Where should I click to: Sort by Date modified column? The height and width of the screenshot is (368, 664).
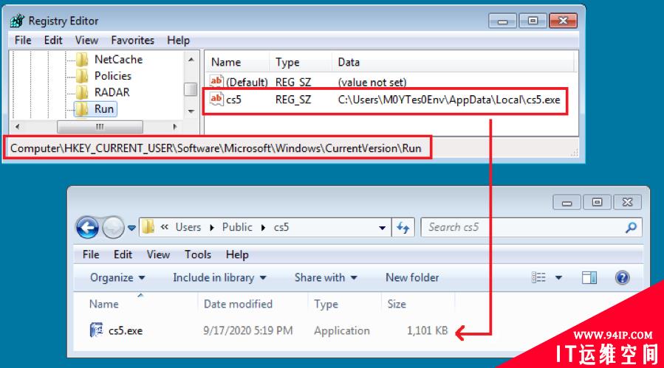(238, 304)
